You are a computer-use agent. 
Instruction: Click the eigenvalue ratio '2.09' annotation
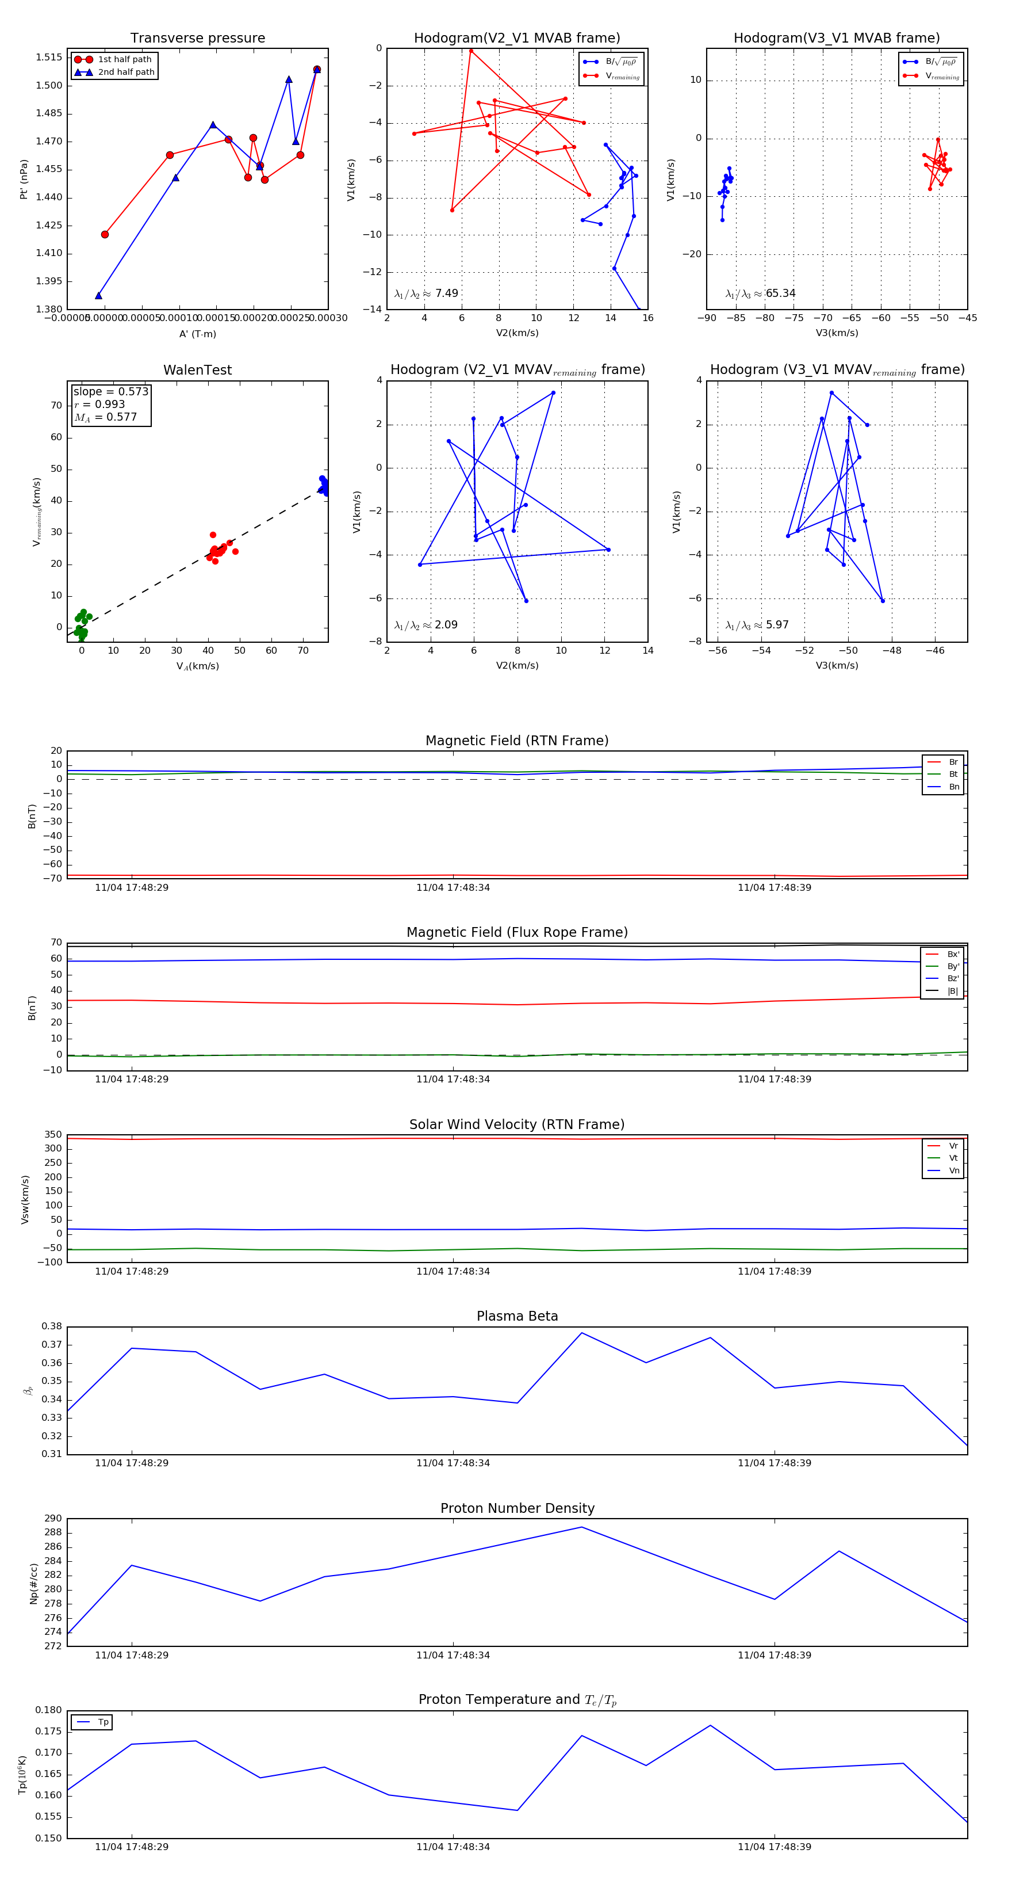[425, 625]
